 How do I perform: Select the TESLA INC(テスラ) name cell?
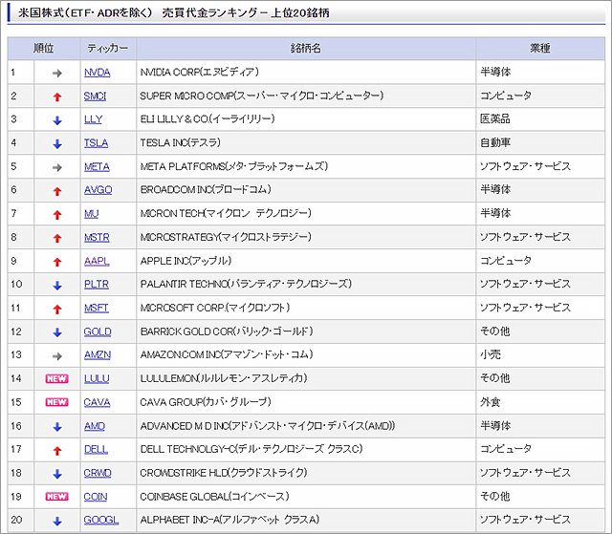click(306, 143)
